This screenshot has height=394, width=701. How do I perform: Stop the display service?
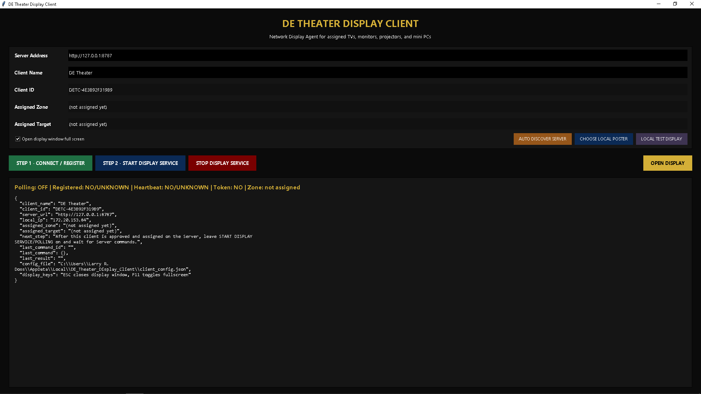tap(222, 163)
